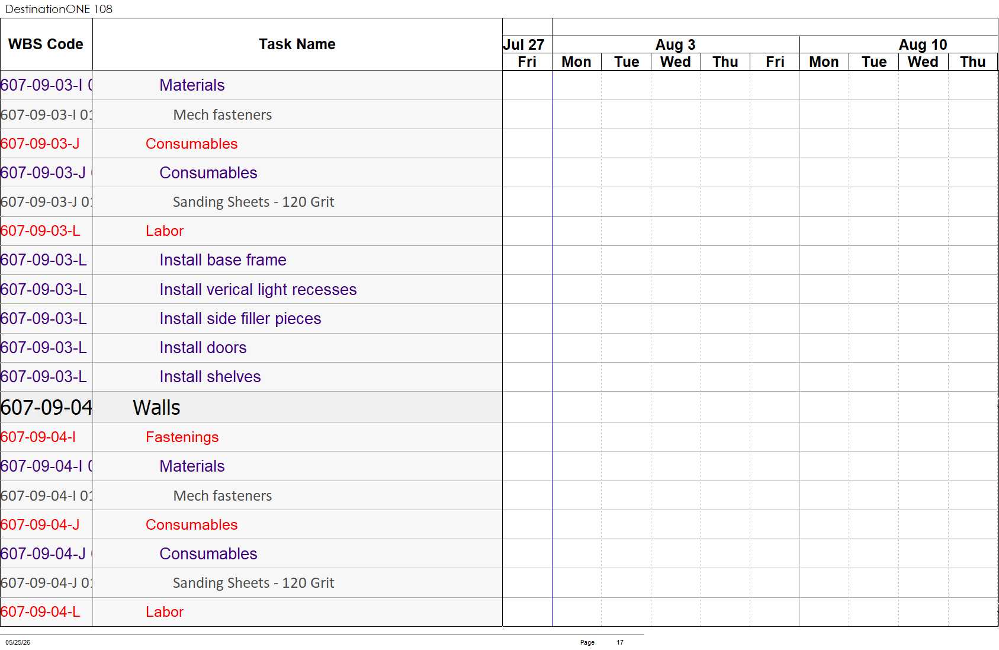
Task: Click WBS code cell beside Fastenings
Action: click(x=46, y=437)
